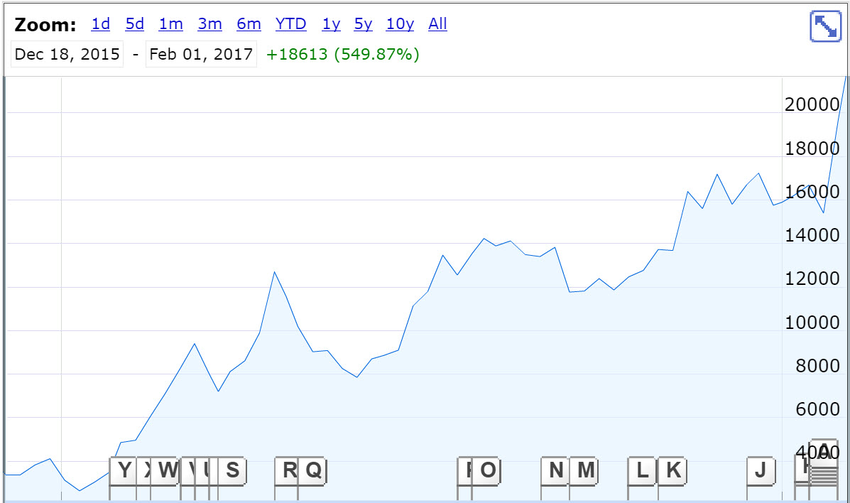Open event flag J marker

click(x=760, y=470)
